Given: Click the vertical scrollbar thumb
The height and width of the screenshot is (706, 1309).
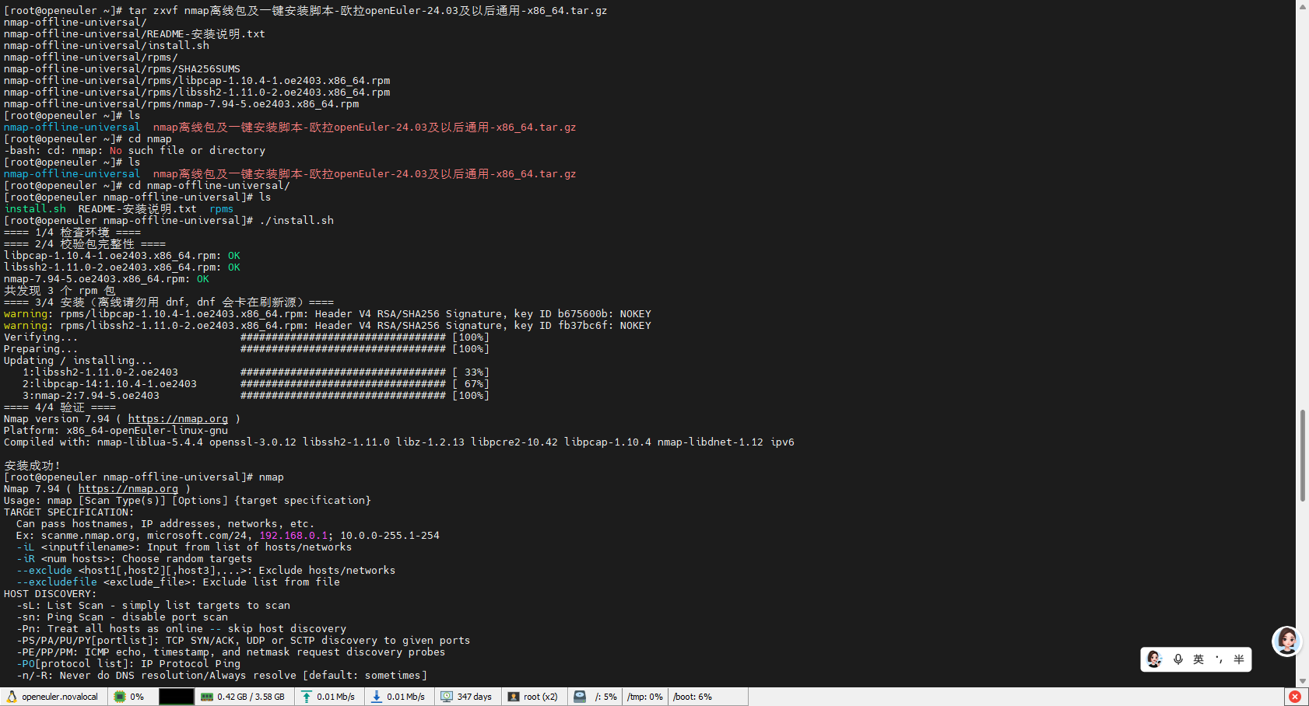Looking at the screenshot, I should pyautogui.click(x=1303, y=456).
